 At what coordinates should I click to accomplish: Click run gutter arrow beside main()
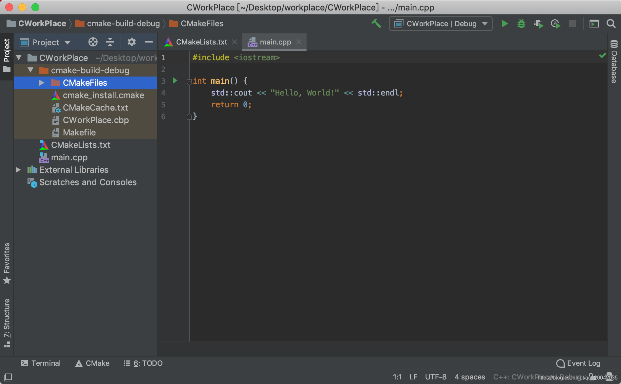[x=175, y=80]
